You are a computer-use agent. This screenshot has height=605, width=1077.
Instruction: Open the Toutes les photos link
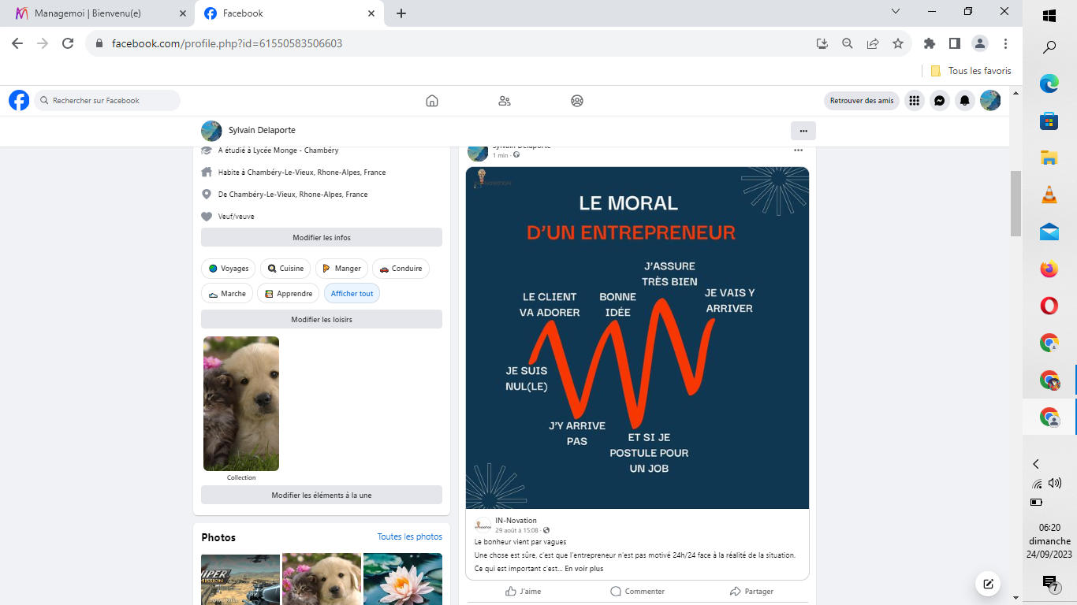(409, 537)
